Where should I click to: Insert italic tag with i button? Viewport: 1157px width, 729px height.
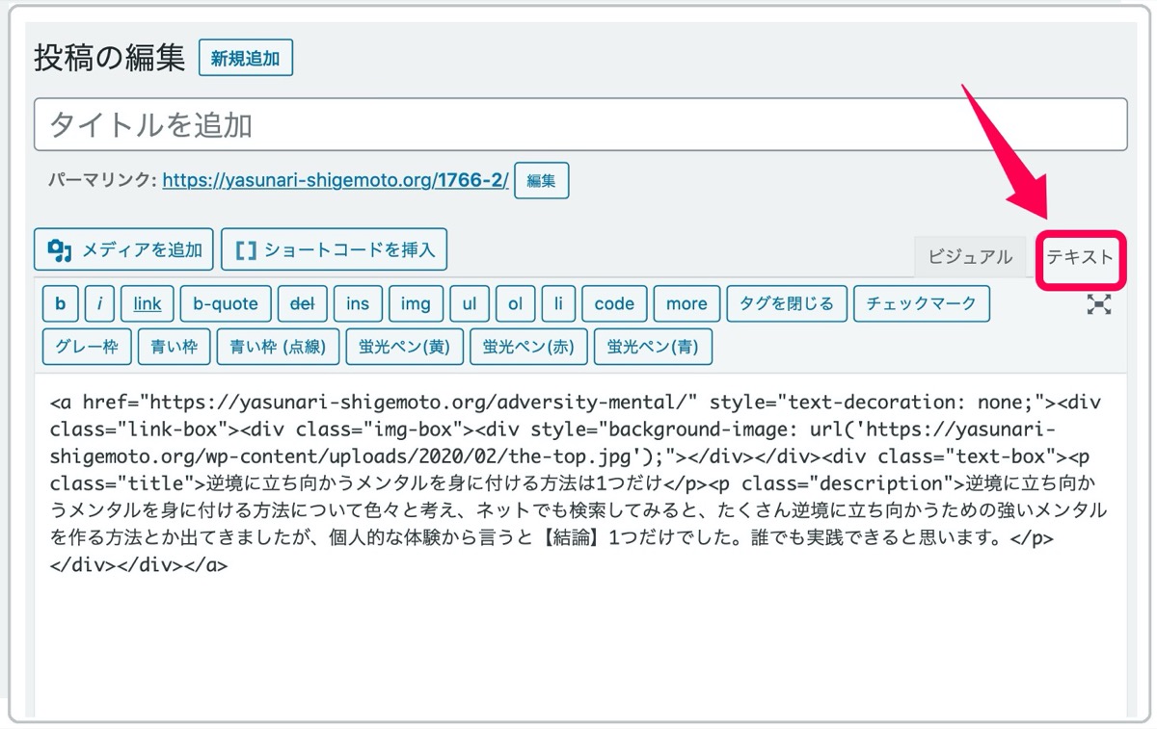(x=99, y=303)
